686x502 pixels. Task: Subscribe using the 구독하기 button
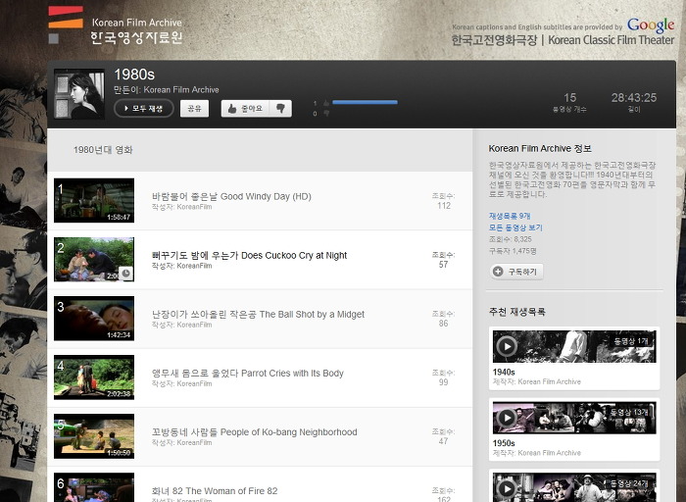(516, 272)
